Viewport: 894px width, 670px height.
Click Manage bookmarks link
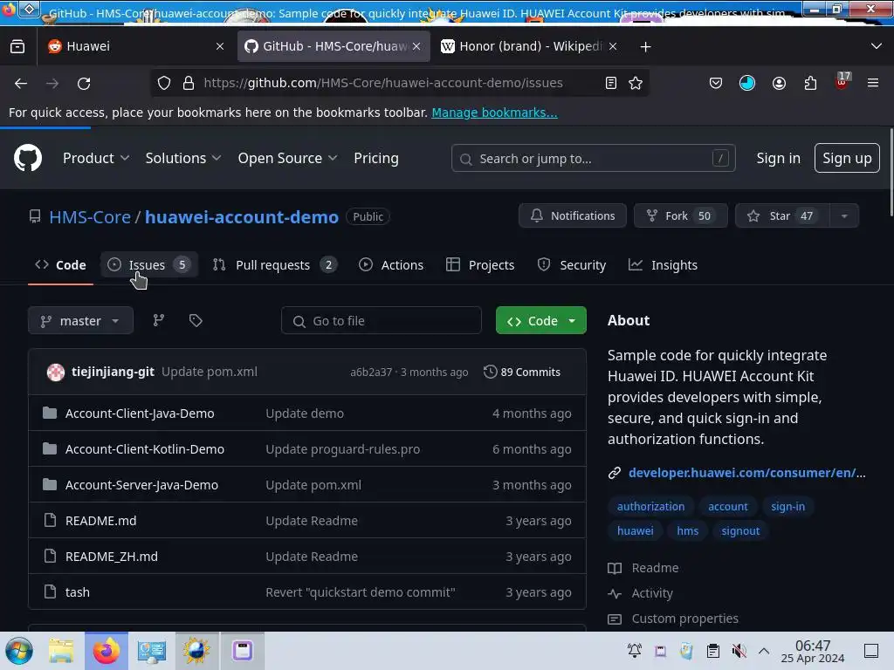click(x=494, y=113)
